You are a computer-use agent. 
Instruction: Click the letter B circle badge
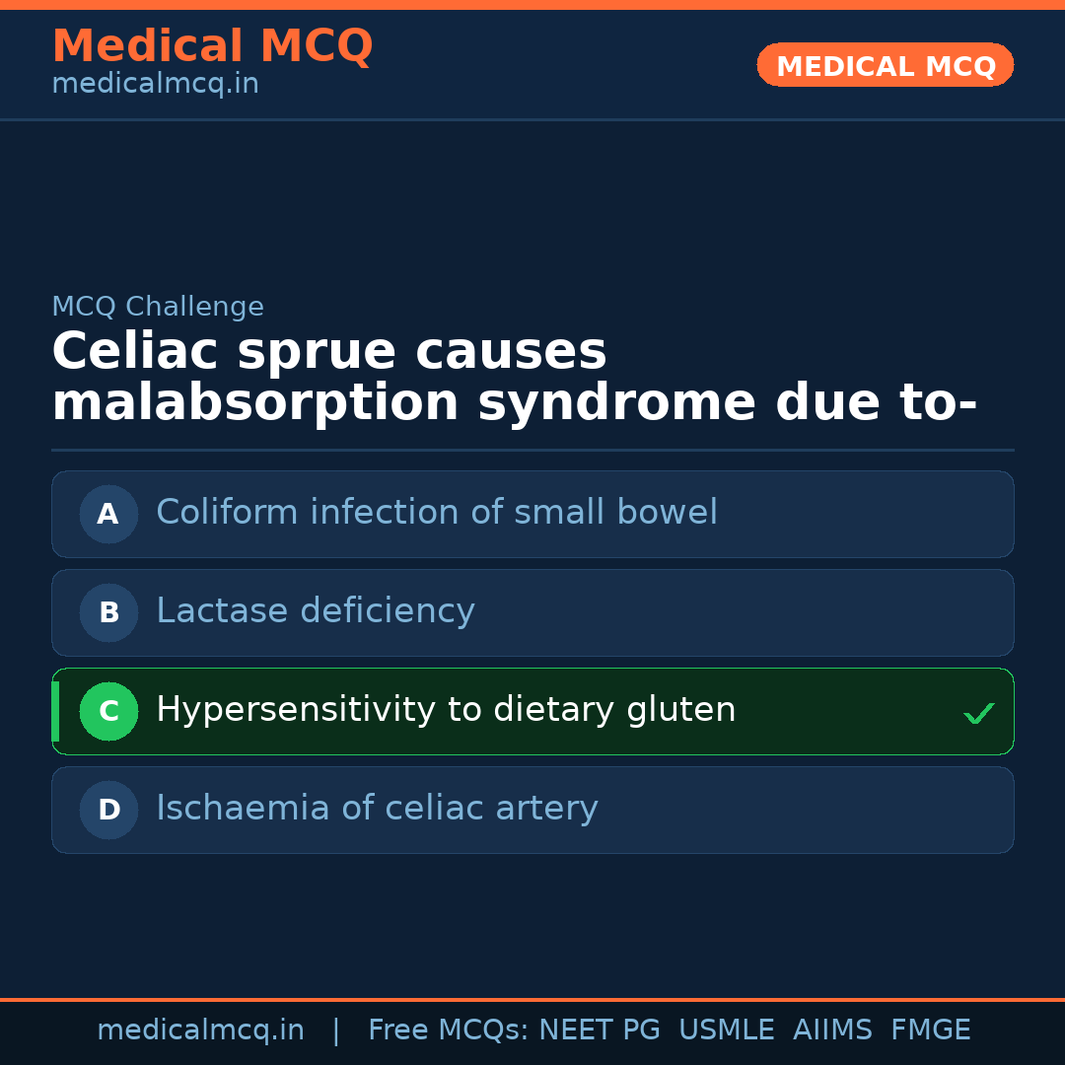[108, 612]
